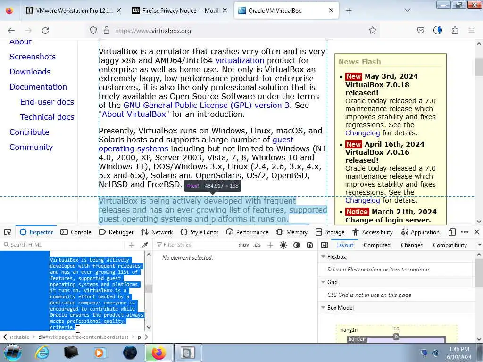The height and width of the screenshot is (362, 483).
Task: Open the Technical docs link
Action: 47,117
